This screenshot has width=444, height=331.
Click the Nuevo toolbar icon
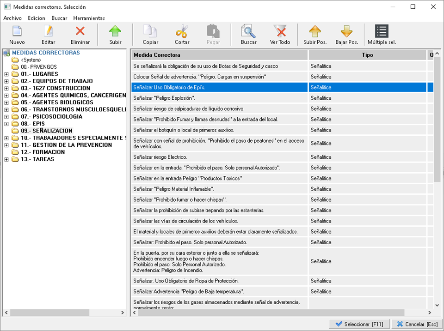[17, 32]
